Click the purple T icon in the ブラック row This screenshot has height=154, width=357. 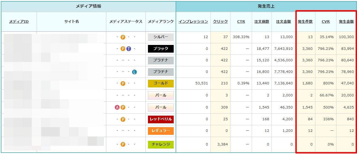pyautogui.click(x=129, y=49)
